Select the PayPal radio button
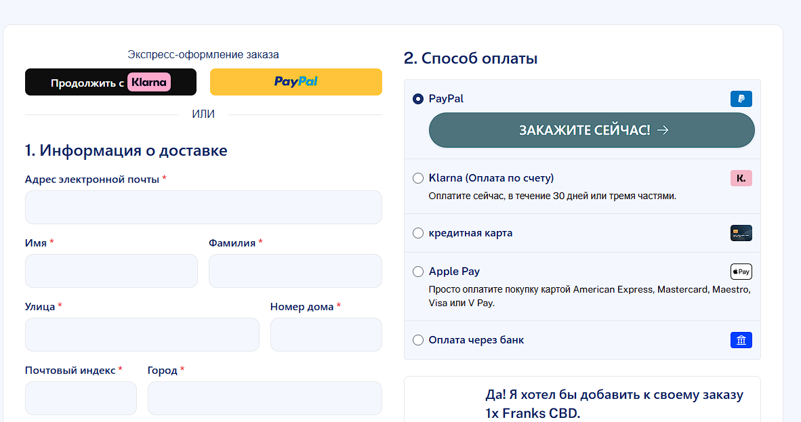Viewport: 801px width, 422px height. pos(418,99)
